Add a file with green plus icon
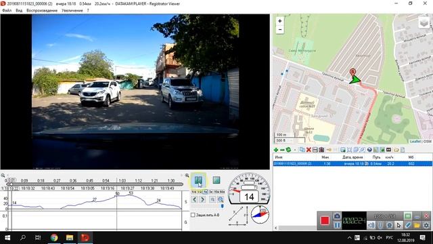Screen dimensions: 433x244 point(275,150)
